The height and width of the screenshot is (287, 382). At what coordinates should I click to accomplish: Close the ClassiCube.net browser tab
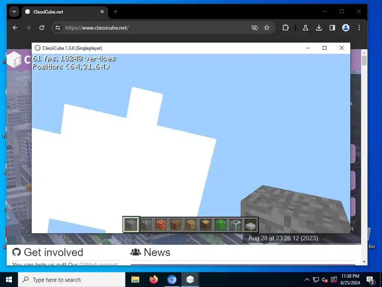102,12
